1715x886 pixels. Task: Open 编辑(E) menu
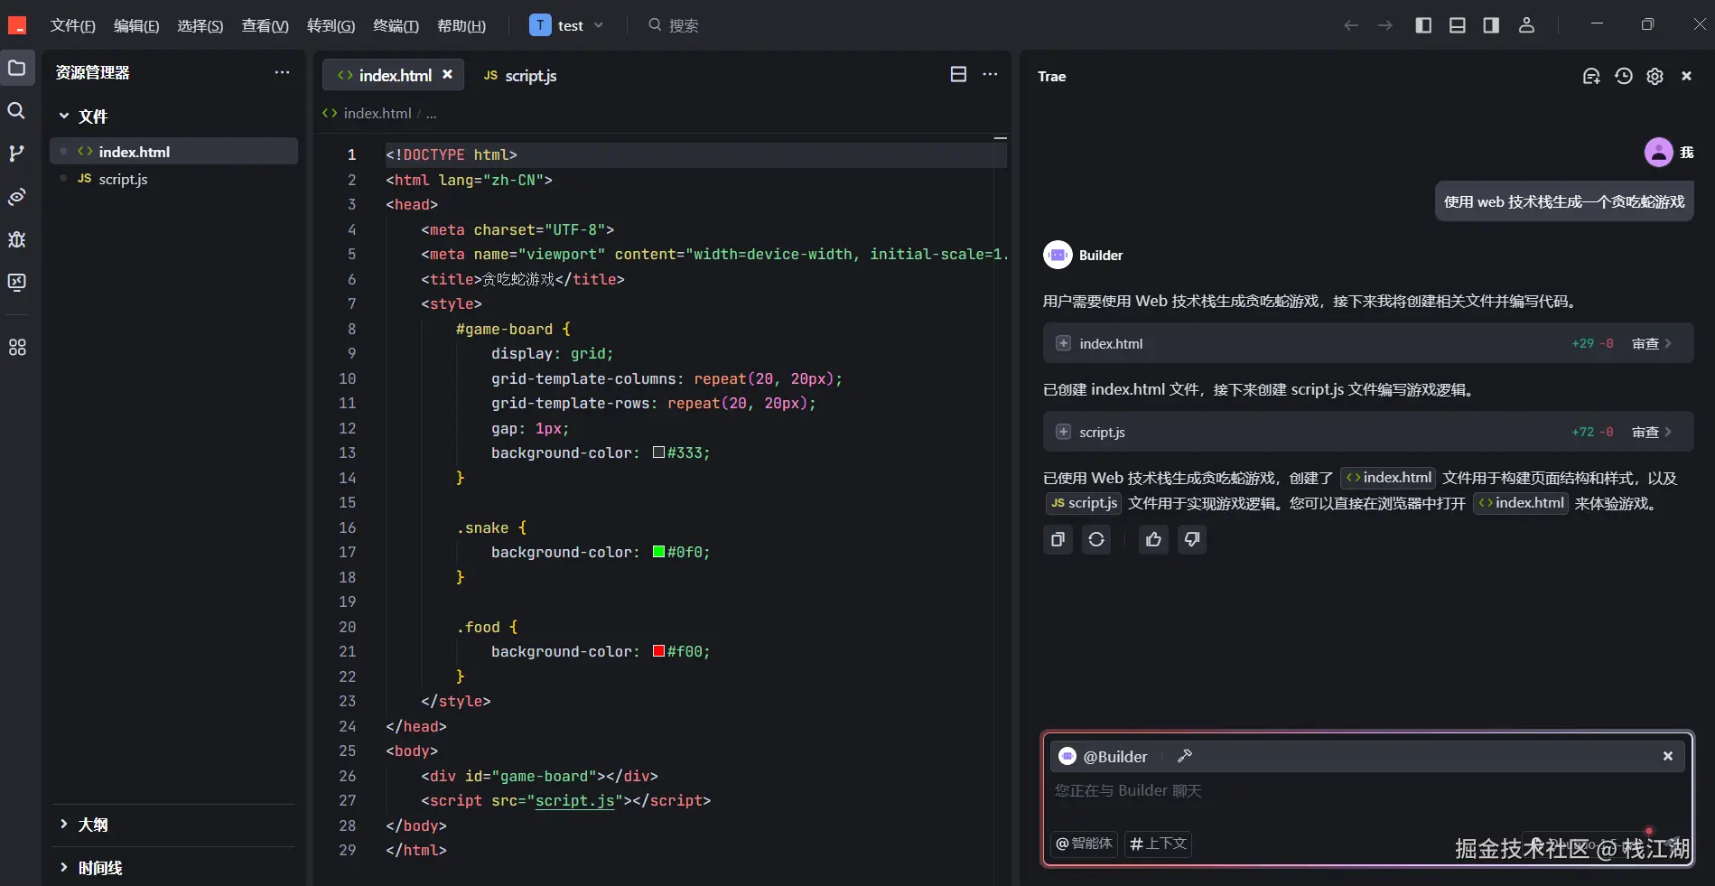136,25
